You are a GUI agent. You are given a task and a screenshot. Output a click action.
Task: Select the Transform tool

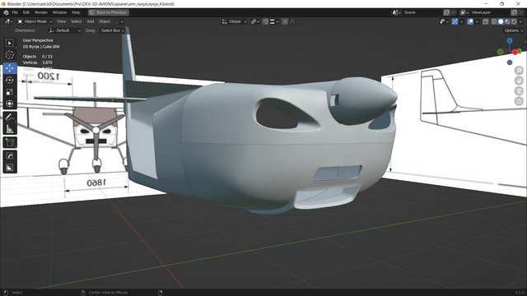pyautogui.click(x=10, y=104)
